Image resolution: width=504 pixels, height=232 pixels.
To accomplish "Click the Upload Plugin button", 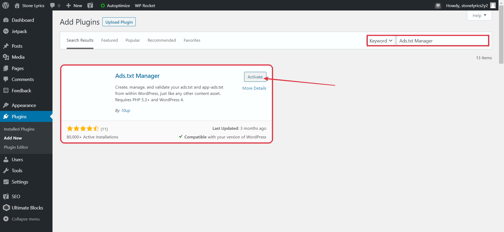I will point(119,22).
